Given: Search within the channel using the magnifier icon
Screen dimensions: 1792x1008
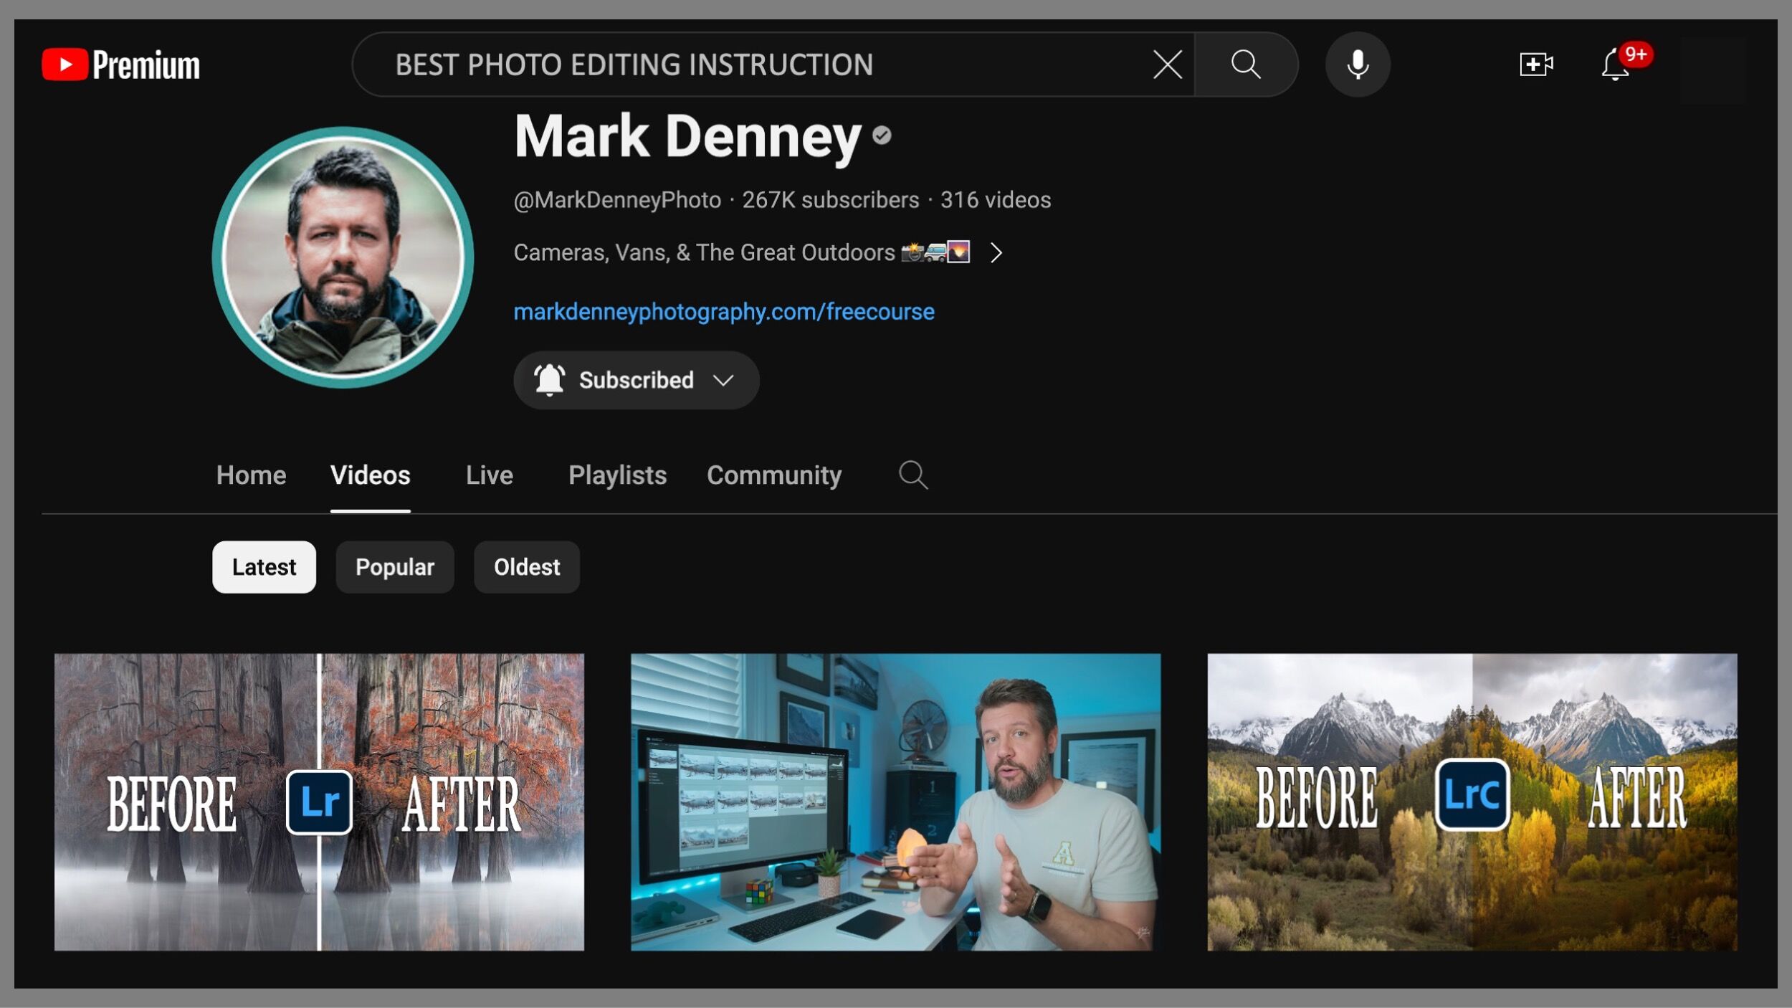Looking at the screenshot, I should point(913,475).
